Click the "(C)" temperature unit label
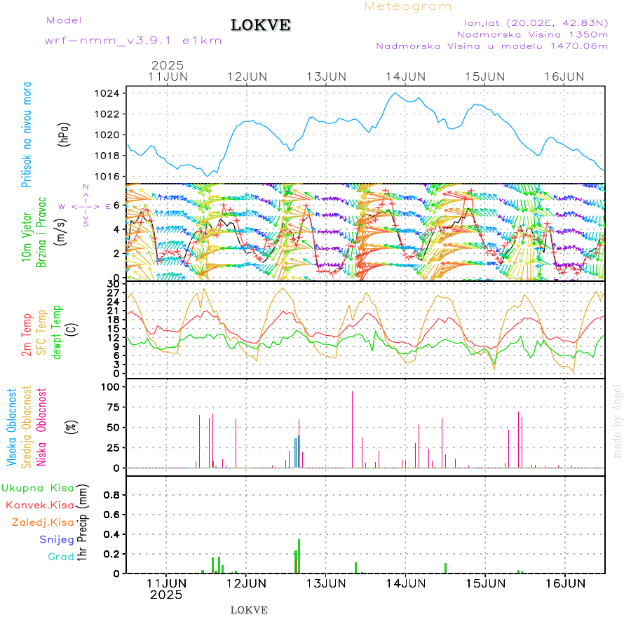Screen dimensions: 631x631 tap(72, 329)
